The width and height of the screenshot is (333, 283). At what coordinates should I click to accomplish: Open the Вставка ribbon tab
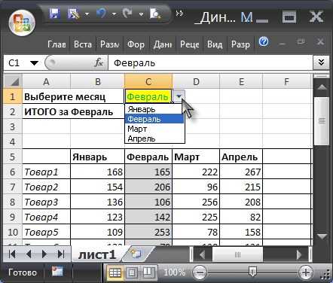tap(83, 44)
